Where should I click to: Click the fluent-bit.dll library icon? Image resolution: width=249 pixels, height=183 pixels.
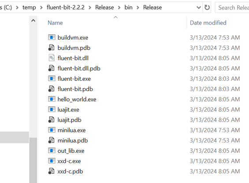coord(52,58)
